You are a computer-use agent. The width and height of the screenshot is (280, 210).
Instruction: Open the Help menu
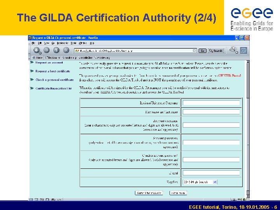tap(92, 43)
